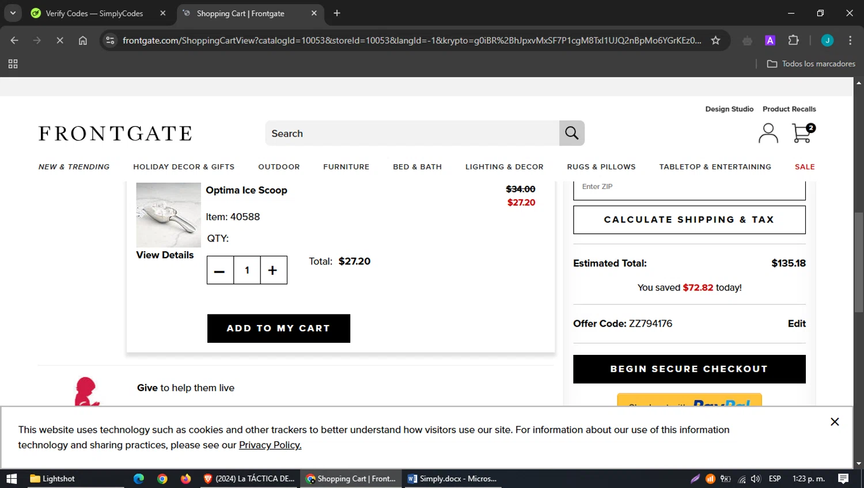Open the New & Trending menu

(74, 167)
